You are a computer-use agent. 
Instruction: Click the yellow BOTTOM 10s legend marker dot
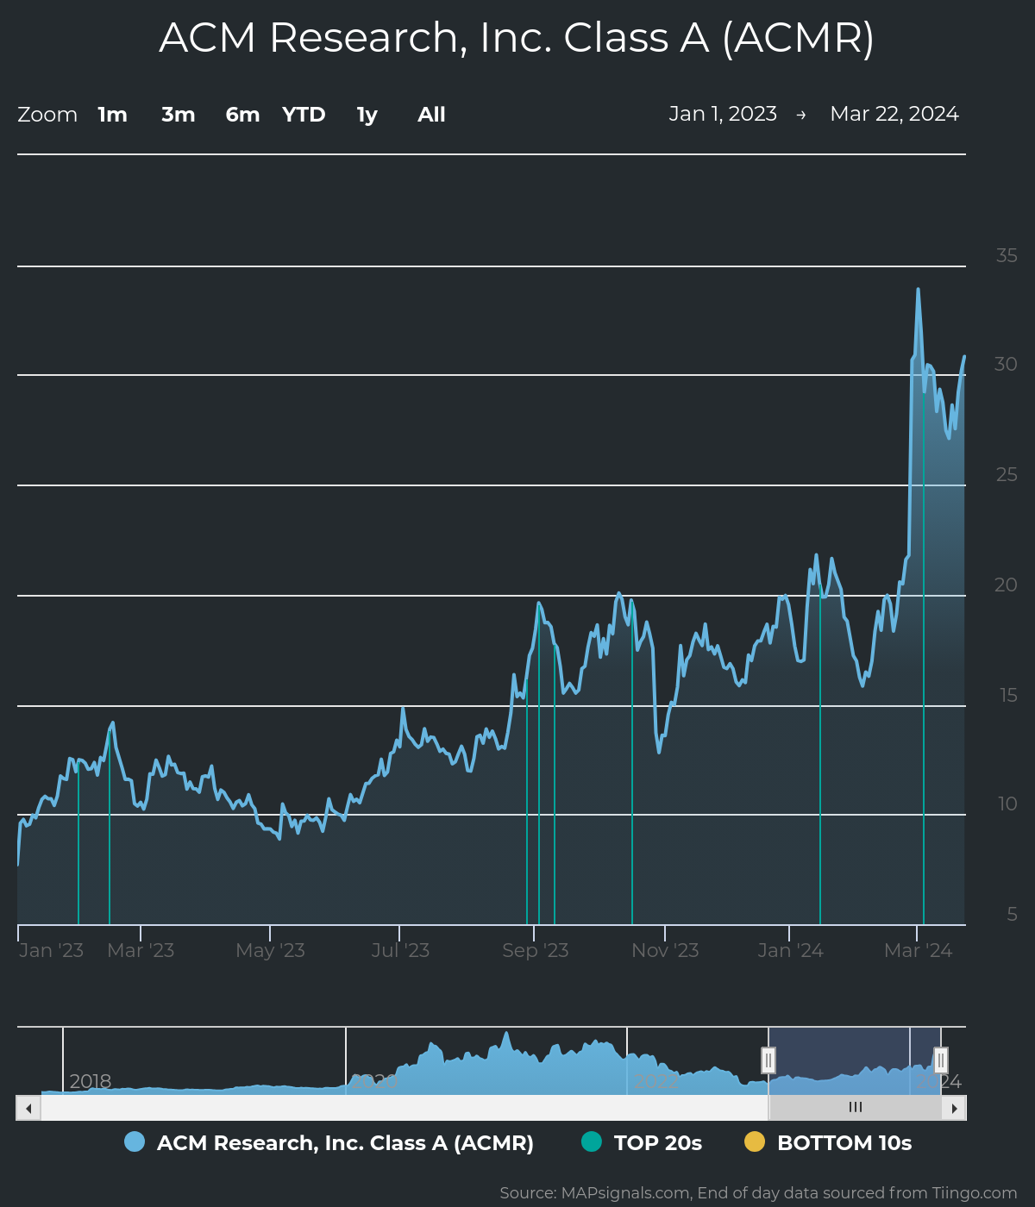pyautogui.click(x=756, y=1142)
